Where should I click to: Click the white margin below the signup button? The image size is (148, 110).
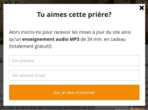[74, 103]
